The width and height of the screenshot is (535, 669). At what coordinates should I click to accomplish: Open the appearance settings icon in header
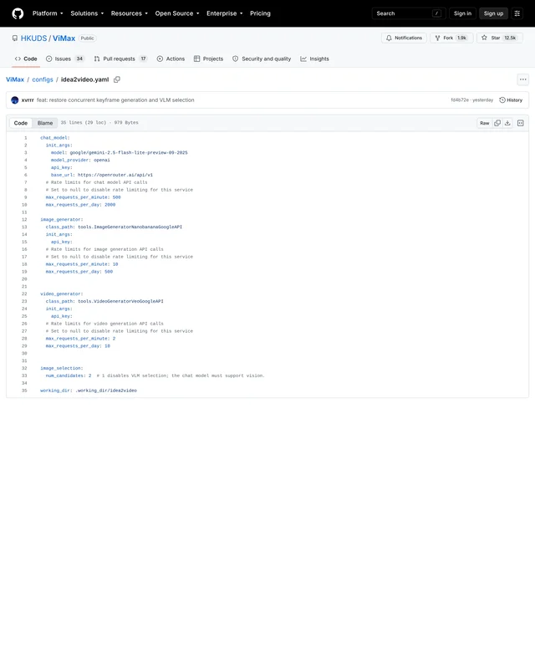[517, 13]
